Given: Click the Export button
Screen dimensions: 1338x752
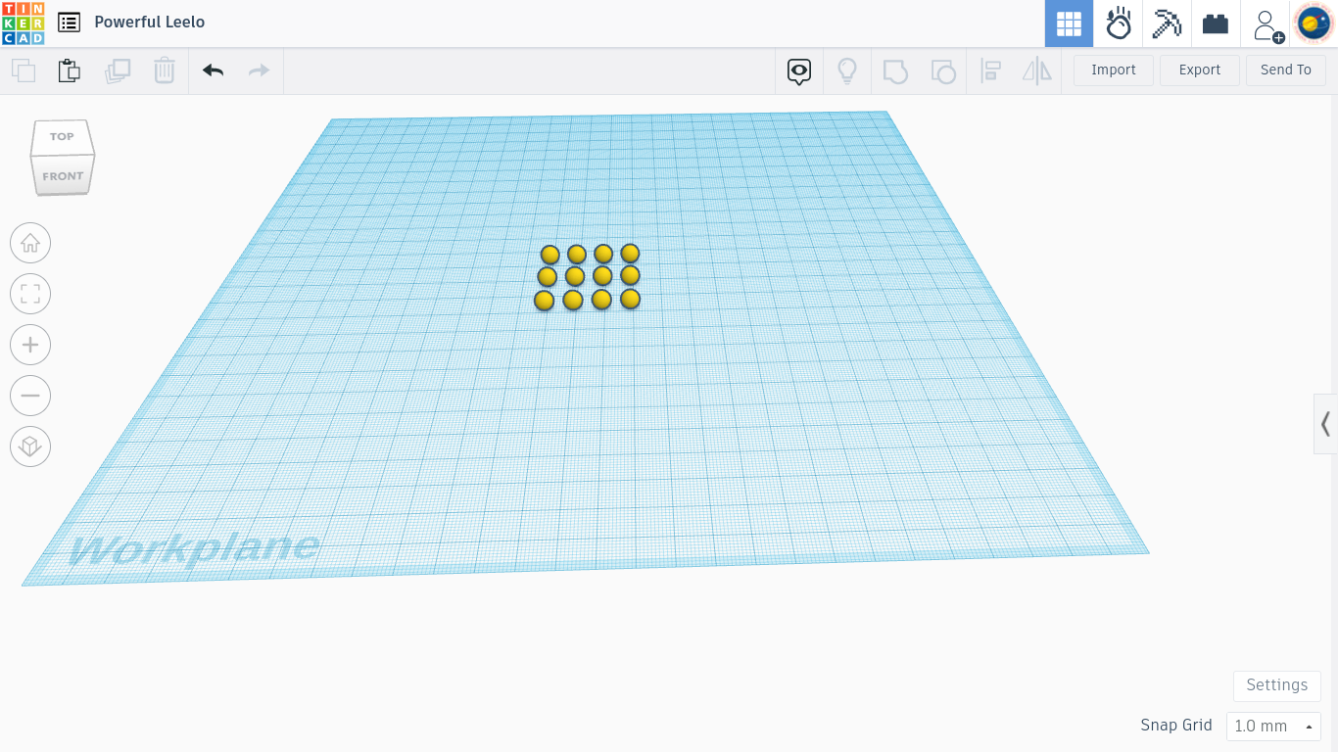Looking at the screenshot, I should click(x=1199, y=70).
